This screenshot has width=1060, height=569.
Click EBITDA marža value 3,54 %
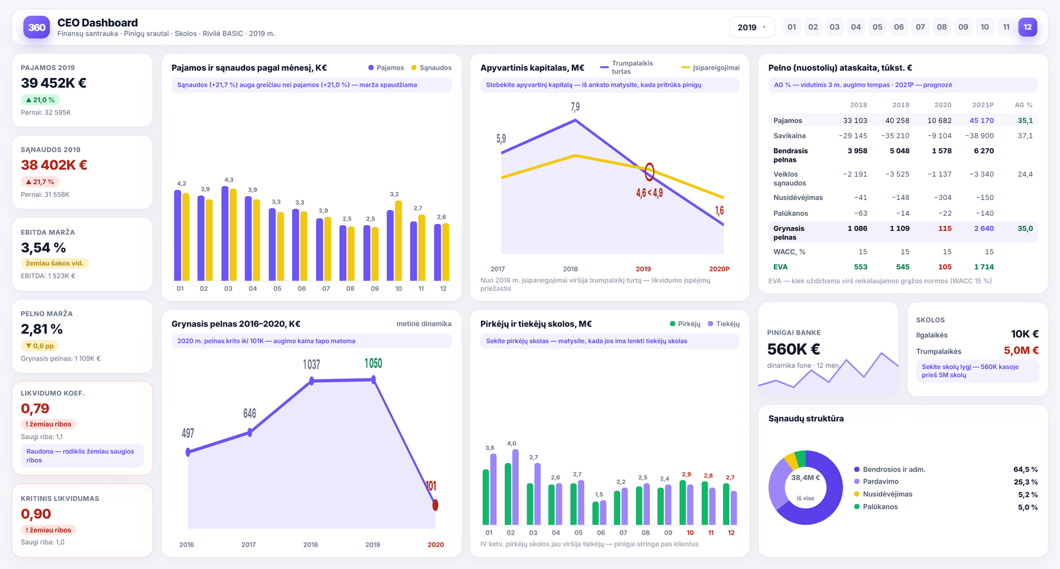coord(43,248)
